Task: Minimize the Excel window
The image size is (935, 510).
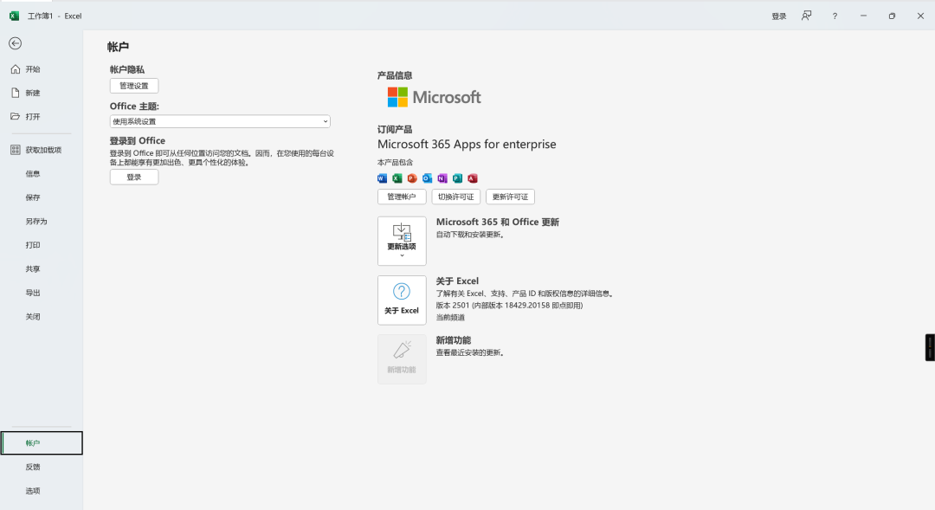Action: (x=863, y=16)
